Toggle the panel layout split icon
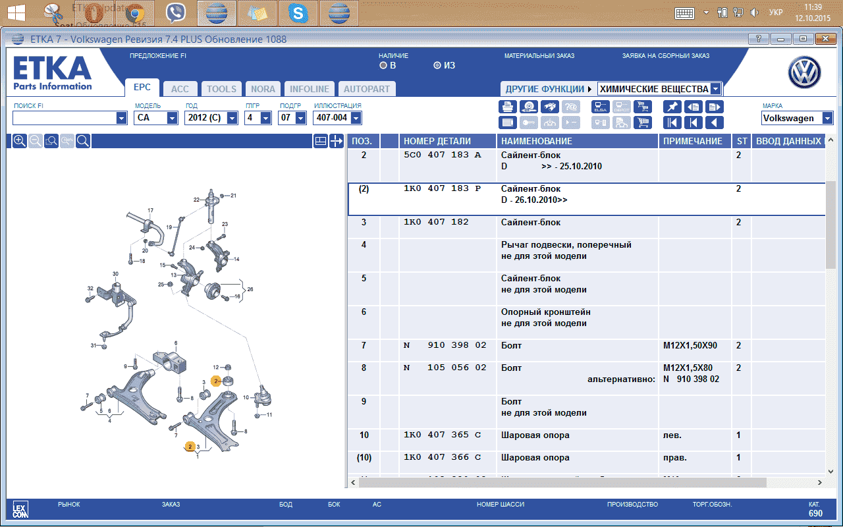The width and height of the screenshot is (843, 527). [320, 140]
